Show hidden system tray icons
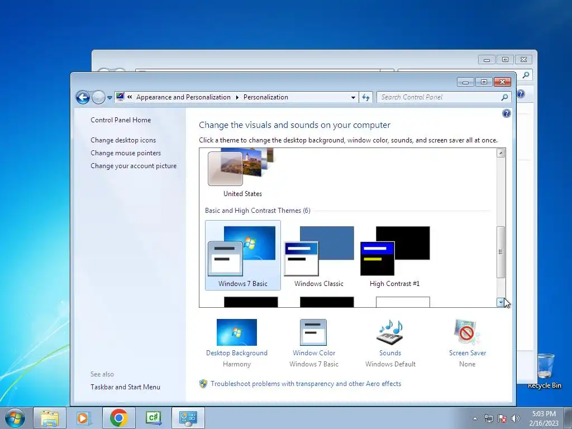 (475, 418)
